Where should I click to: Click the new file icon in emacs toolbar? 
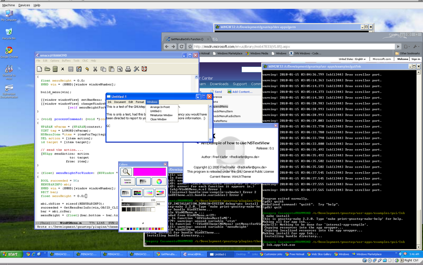(39, 69)
